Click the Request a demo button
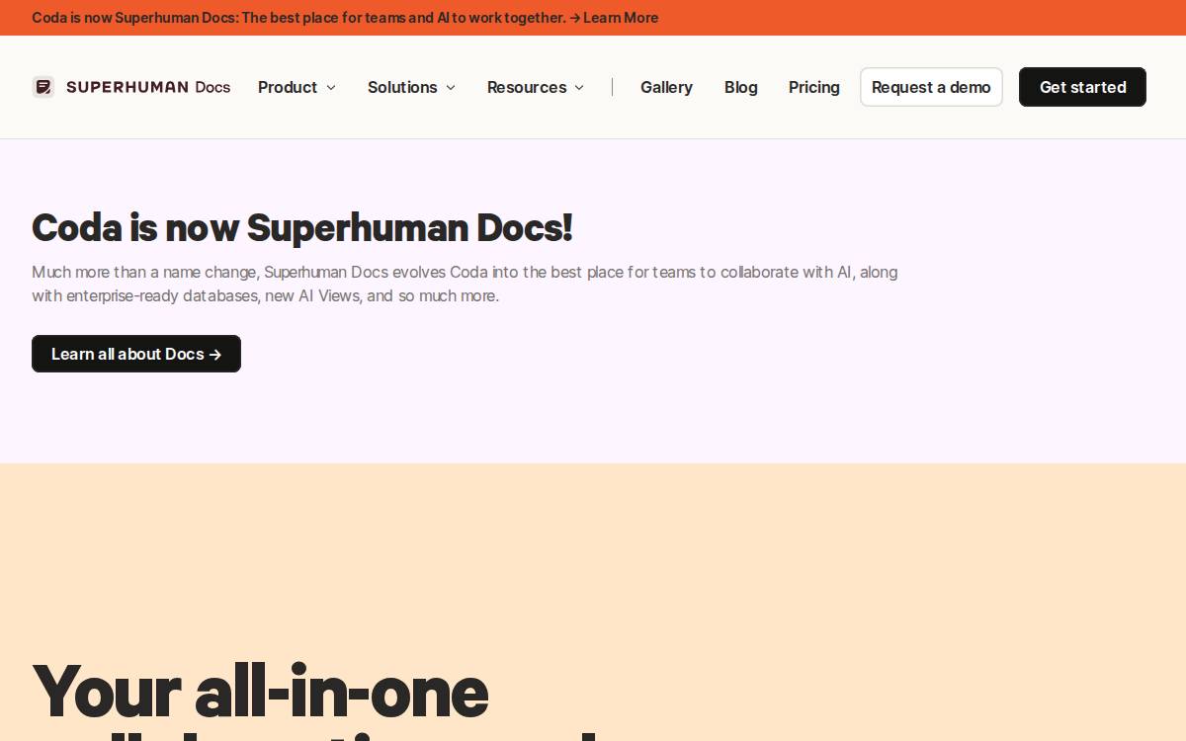 (x=931, y=87)
